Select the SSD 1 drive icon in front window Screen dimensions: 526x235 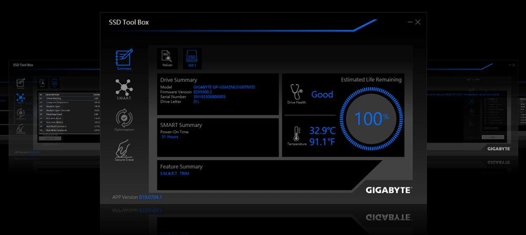tap(192, 58)
